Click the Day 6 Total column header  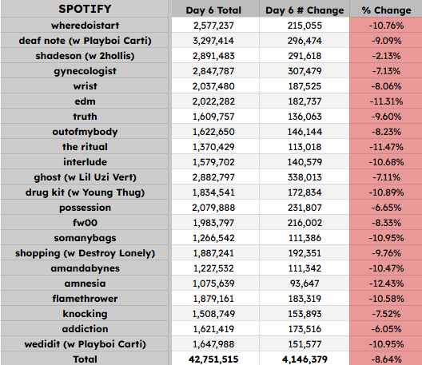coord(214,9)
